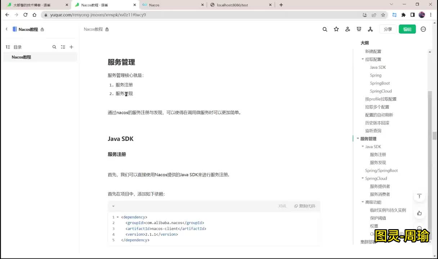Jump to 历史版本回滚 in the outline

click(x=377, y=123)
